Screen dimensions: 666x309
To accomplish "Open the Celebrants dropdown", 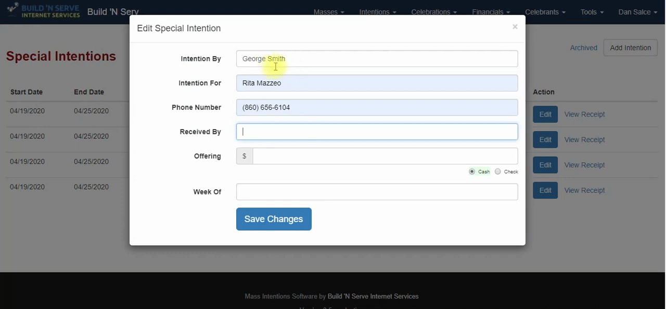I will coord(545,12).
